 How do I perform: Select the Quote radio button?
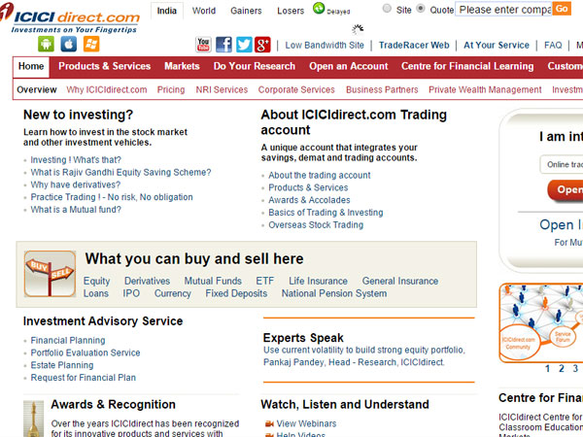pos(421,9)
